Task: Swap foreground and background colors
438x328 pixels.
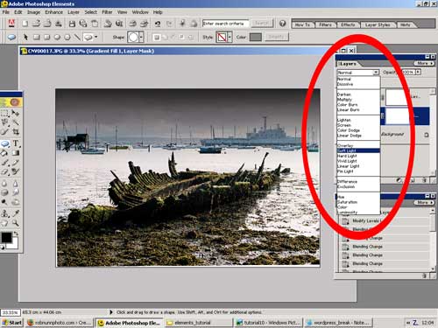Action: pyautogui.click(x=16, y=234)
